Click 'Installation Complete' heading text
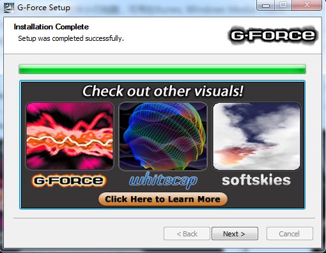 [x=51, y=27]
